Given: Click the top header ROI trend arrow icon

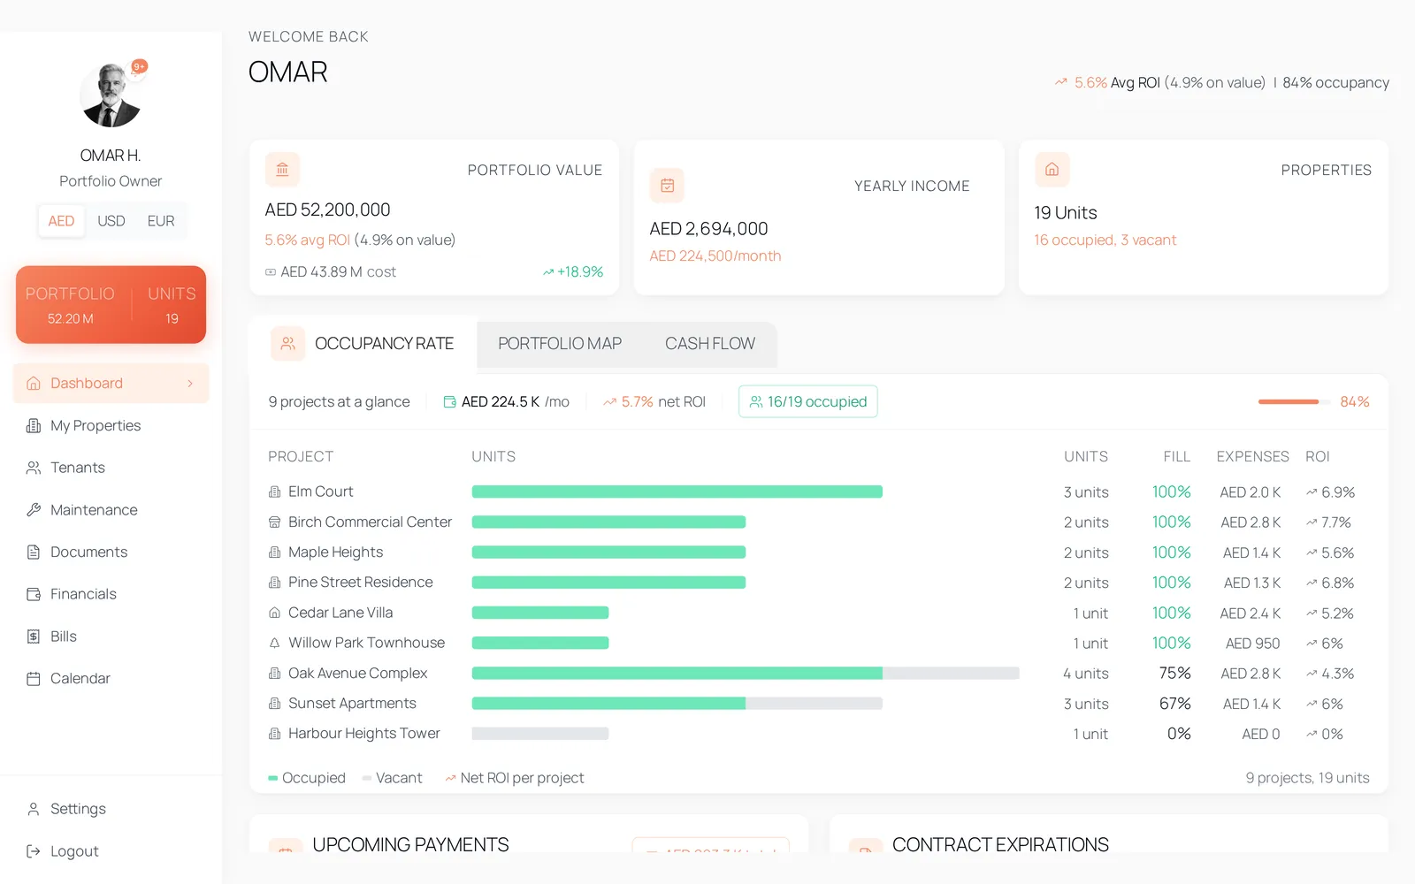Looking at the screenshot, I should point(1060,82).
